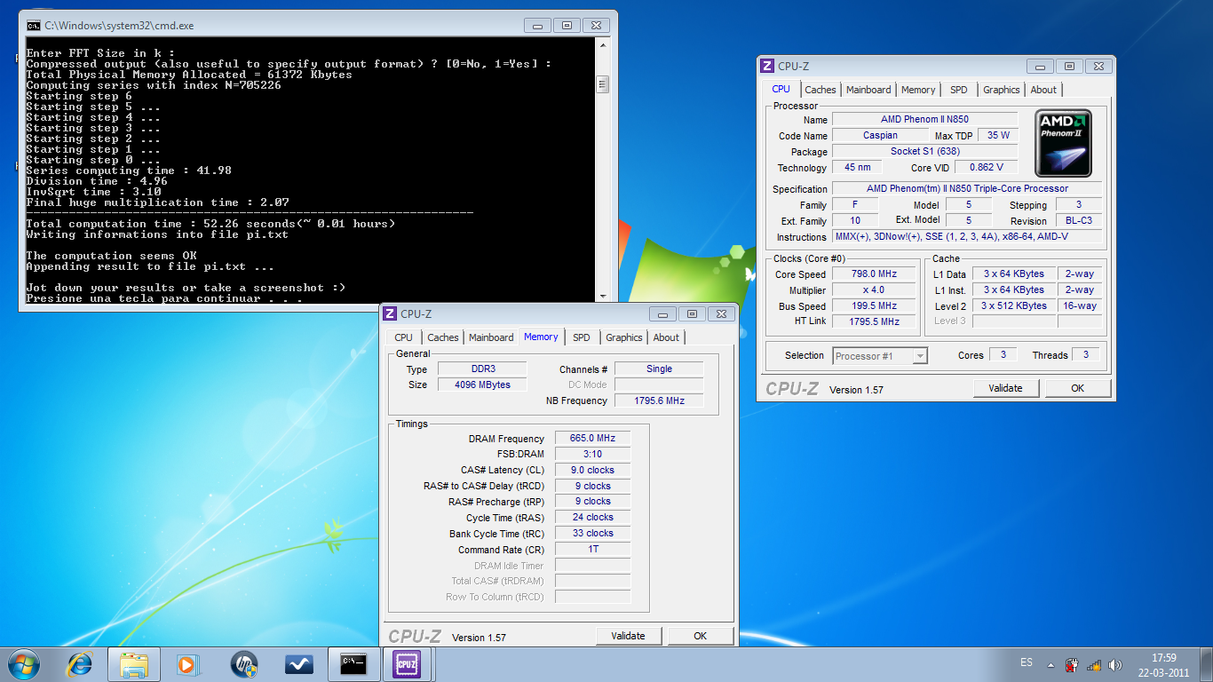Screen dimensions: 1213x682
Task: Click the Core Speed value 798.0 MHz
Action: [875, 274]
